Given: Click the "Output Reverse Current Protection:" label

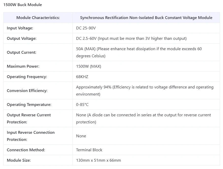Looking at the screenshot, I should pos(29,118).
